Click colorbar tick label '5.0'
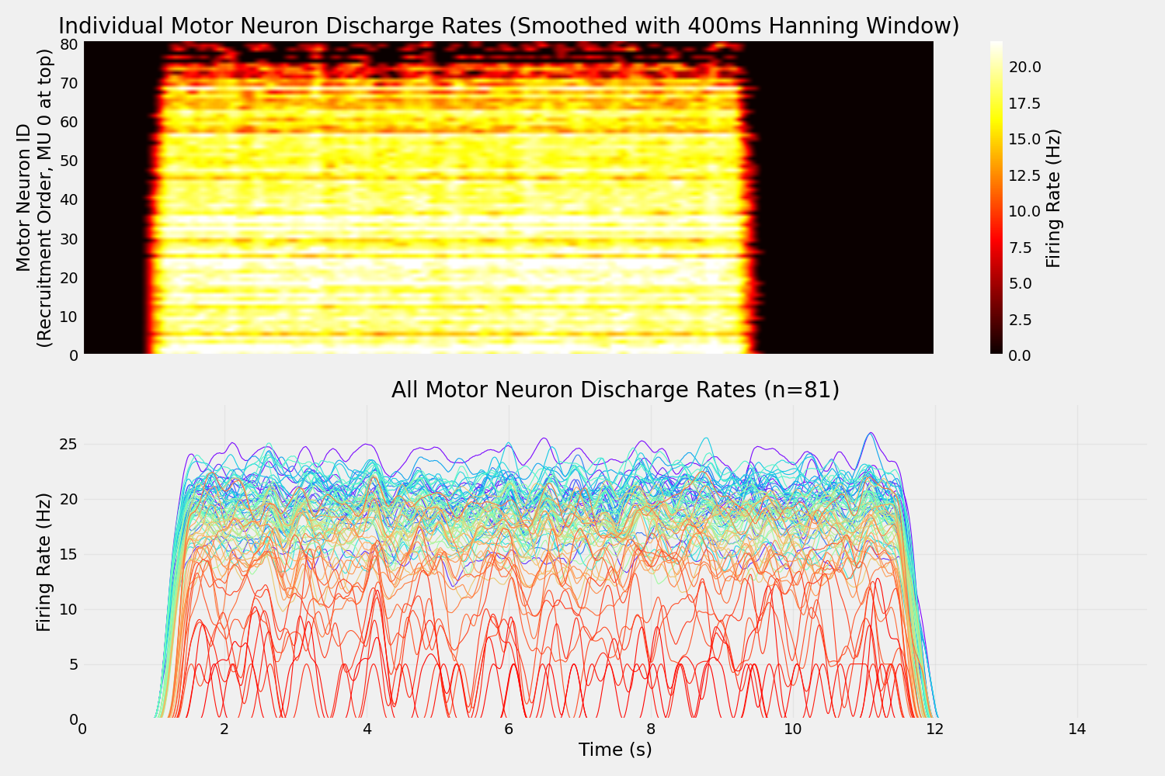The width and height of the screenshot is (1165, 776). 1021,283
